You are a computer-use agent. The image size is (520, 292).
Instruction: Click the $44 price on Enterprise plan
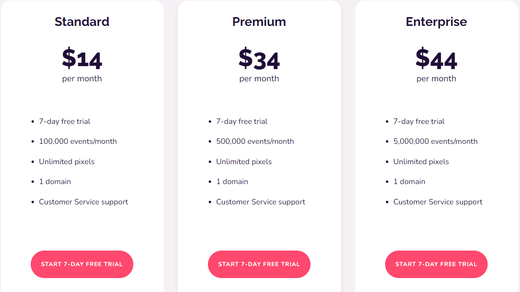point(436,59)
